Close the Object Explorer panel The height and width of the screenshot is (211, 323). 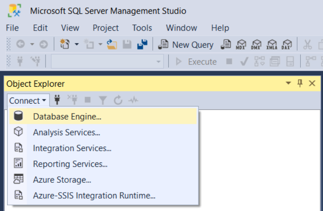312,83
